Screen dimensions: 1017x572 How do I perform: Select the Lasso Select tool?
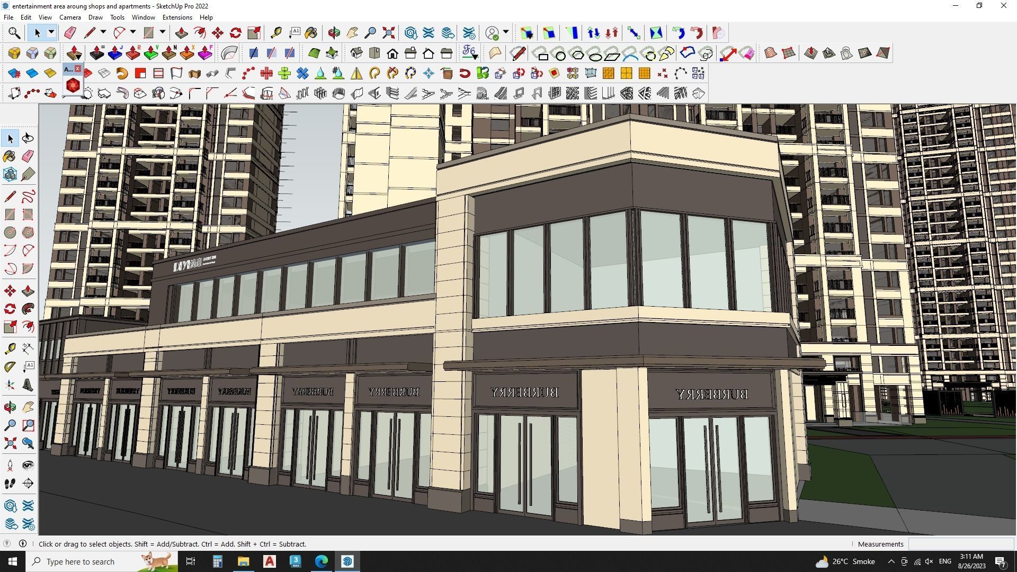[28, 138]
